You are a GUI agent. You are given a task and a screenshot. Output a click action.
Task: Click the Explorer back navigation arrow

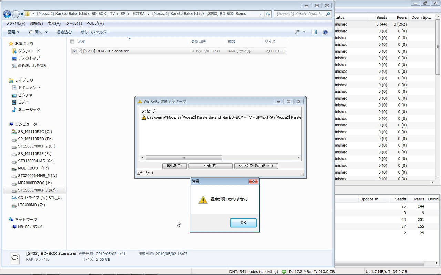pos(7,14)
